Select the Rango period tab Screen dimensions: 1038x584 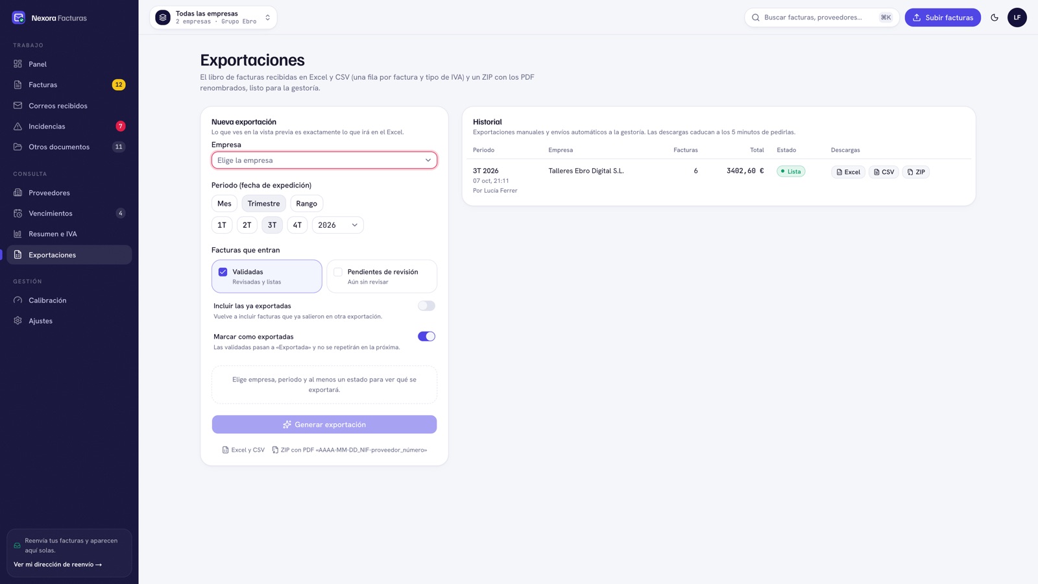(x=307, y=204)
